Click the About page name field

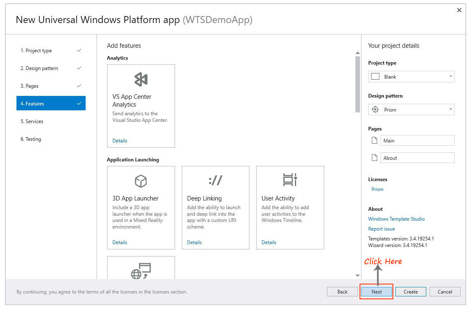point(418,158)
